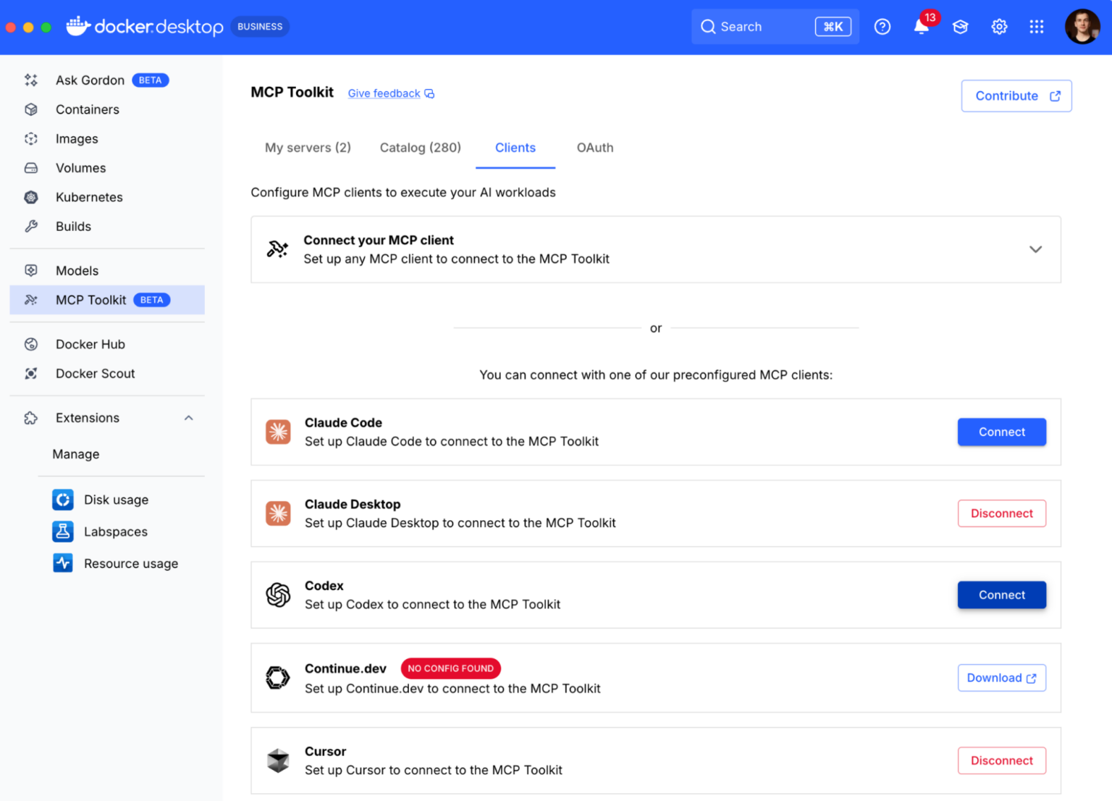Expand the Connect your MCP client panel
This screenshot has height=801, width=1112.
click(x=1035, y=249)
